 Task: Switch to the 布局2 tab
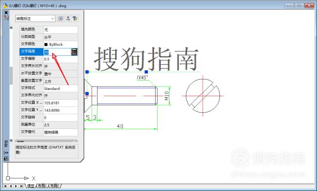pos(55,186)
